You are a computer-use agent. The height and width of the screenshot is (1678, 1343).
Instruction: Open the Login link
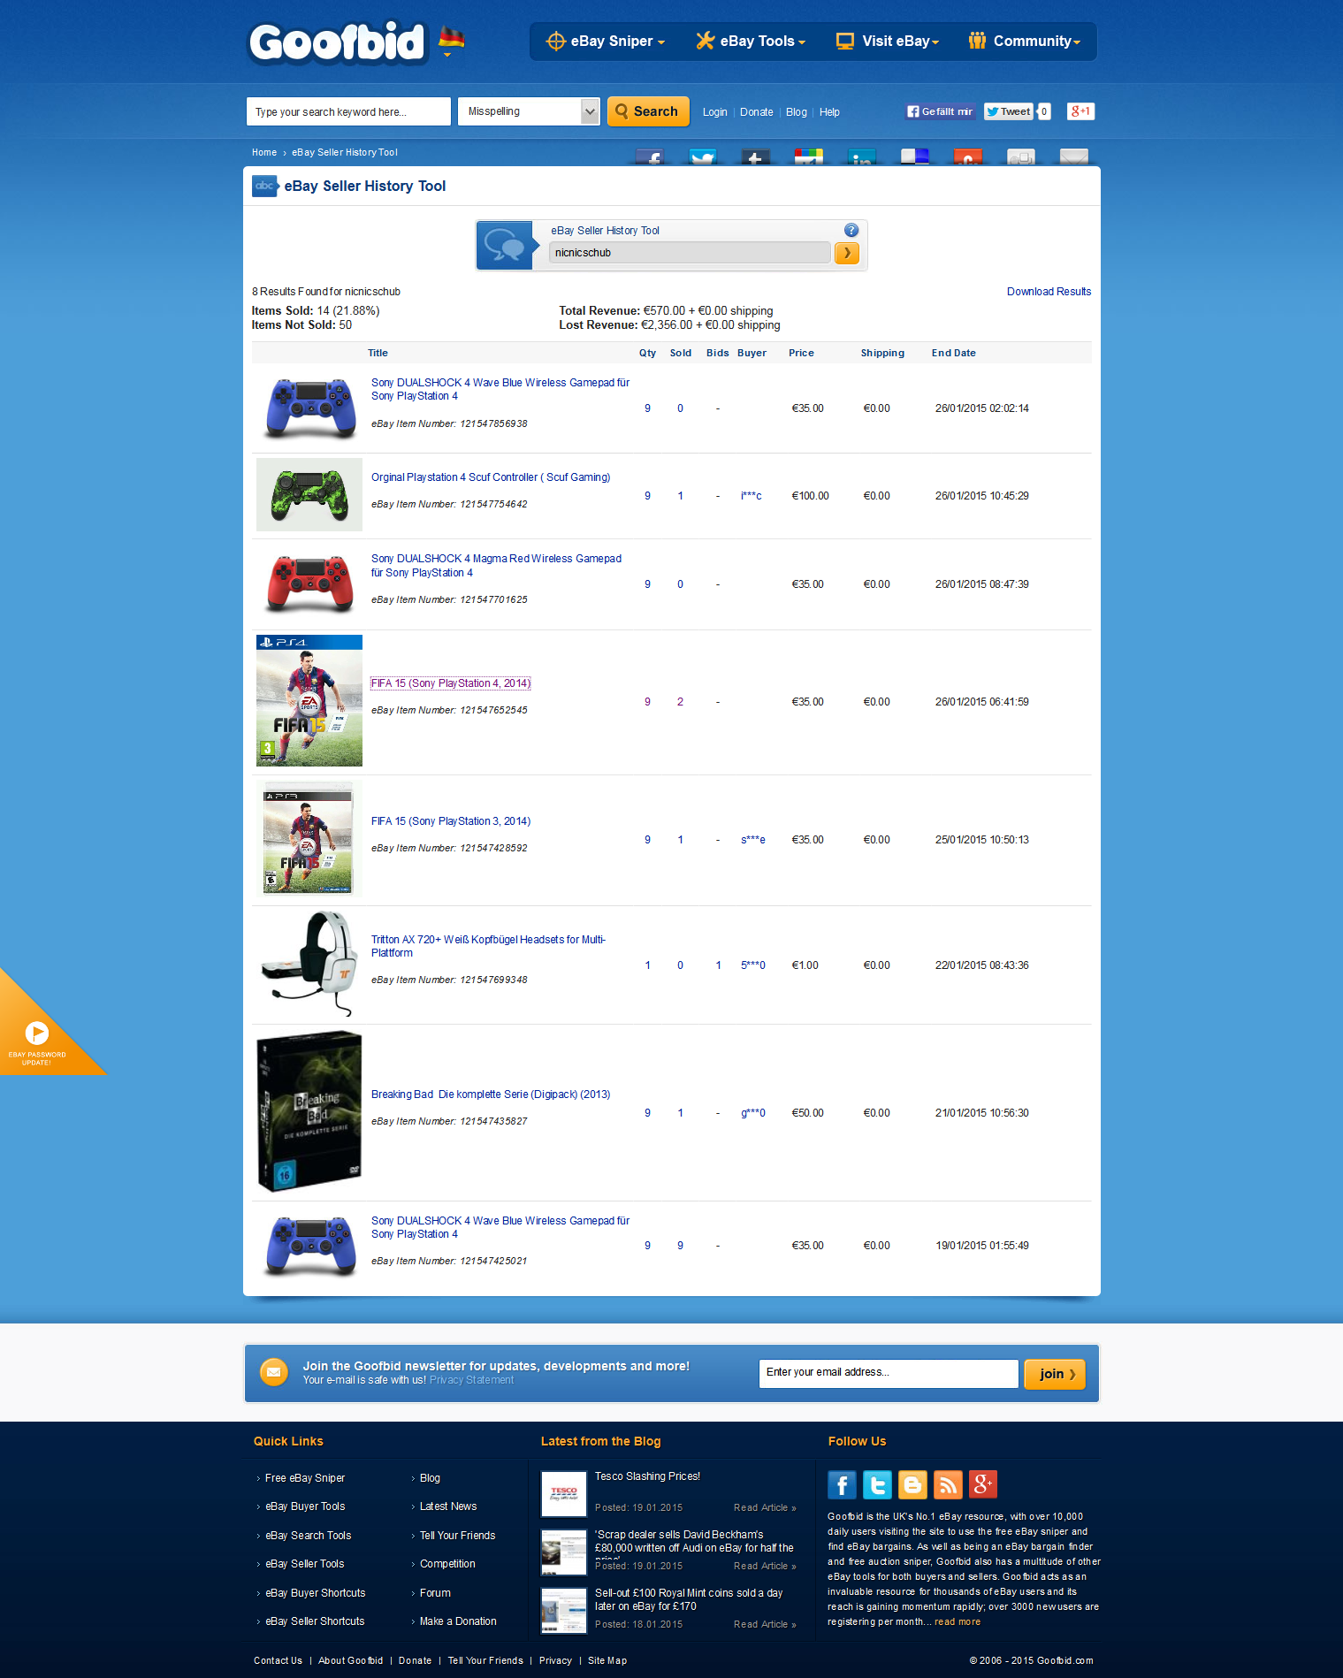[x=714, y=112]
